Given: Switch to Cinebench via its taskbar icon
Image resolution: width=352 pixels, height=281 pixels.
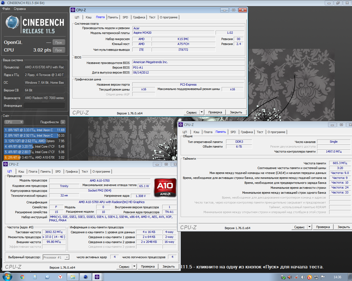Looking at the screenshot, I should [86, 277].
